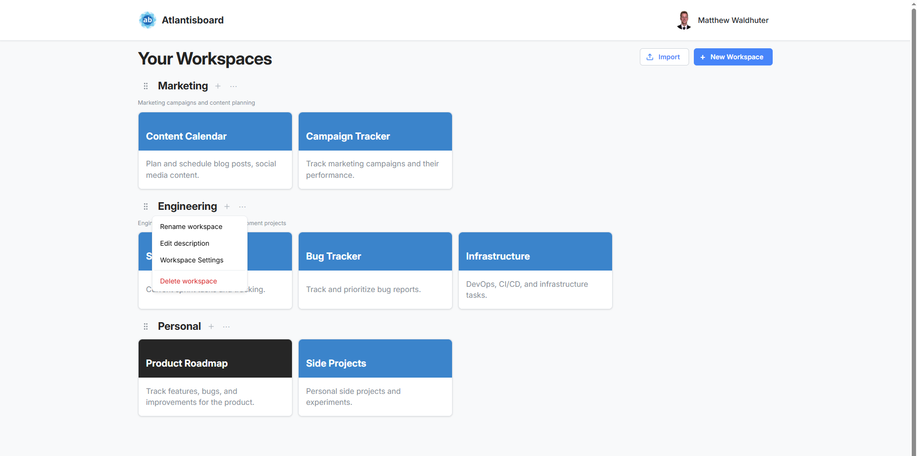Image resolution: width=917 pixels, height=456 pixels.
Task: Click the Personal workspace heading
Action: click(179, 326)
